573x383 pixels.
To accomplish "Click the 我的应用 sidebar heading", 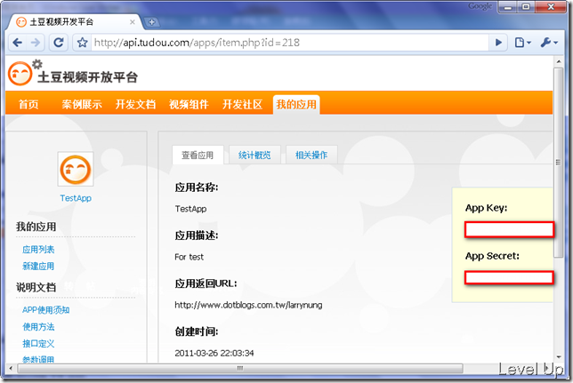I will pos(36,227).
